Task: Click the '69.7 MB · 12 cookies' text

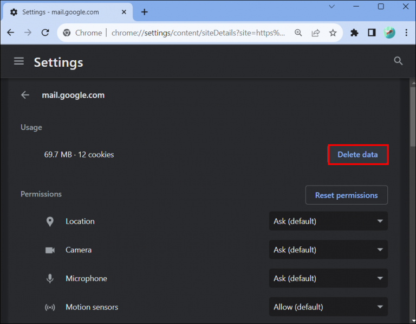Action: pos(79,155)
